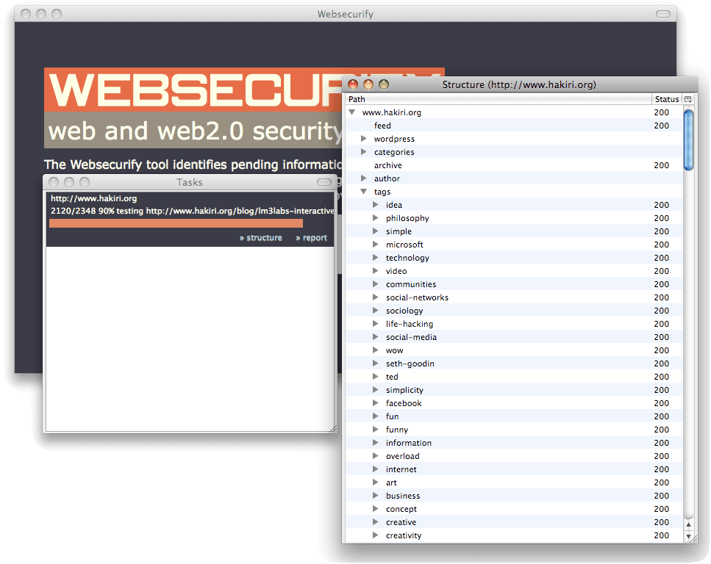Select the sociology tag row
Screen dimensions: 711x564
514,311
